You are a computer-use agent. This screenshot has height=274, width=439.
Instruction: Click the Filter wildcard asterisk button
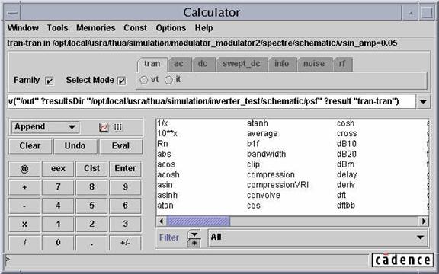coord(194,243)
